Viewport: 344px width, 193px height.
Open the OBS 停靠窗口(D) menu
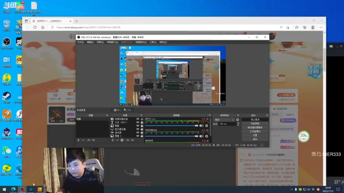(112, 42)
